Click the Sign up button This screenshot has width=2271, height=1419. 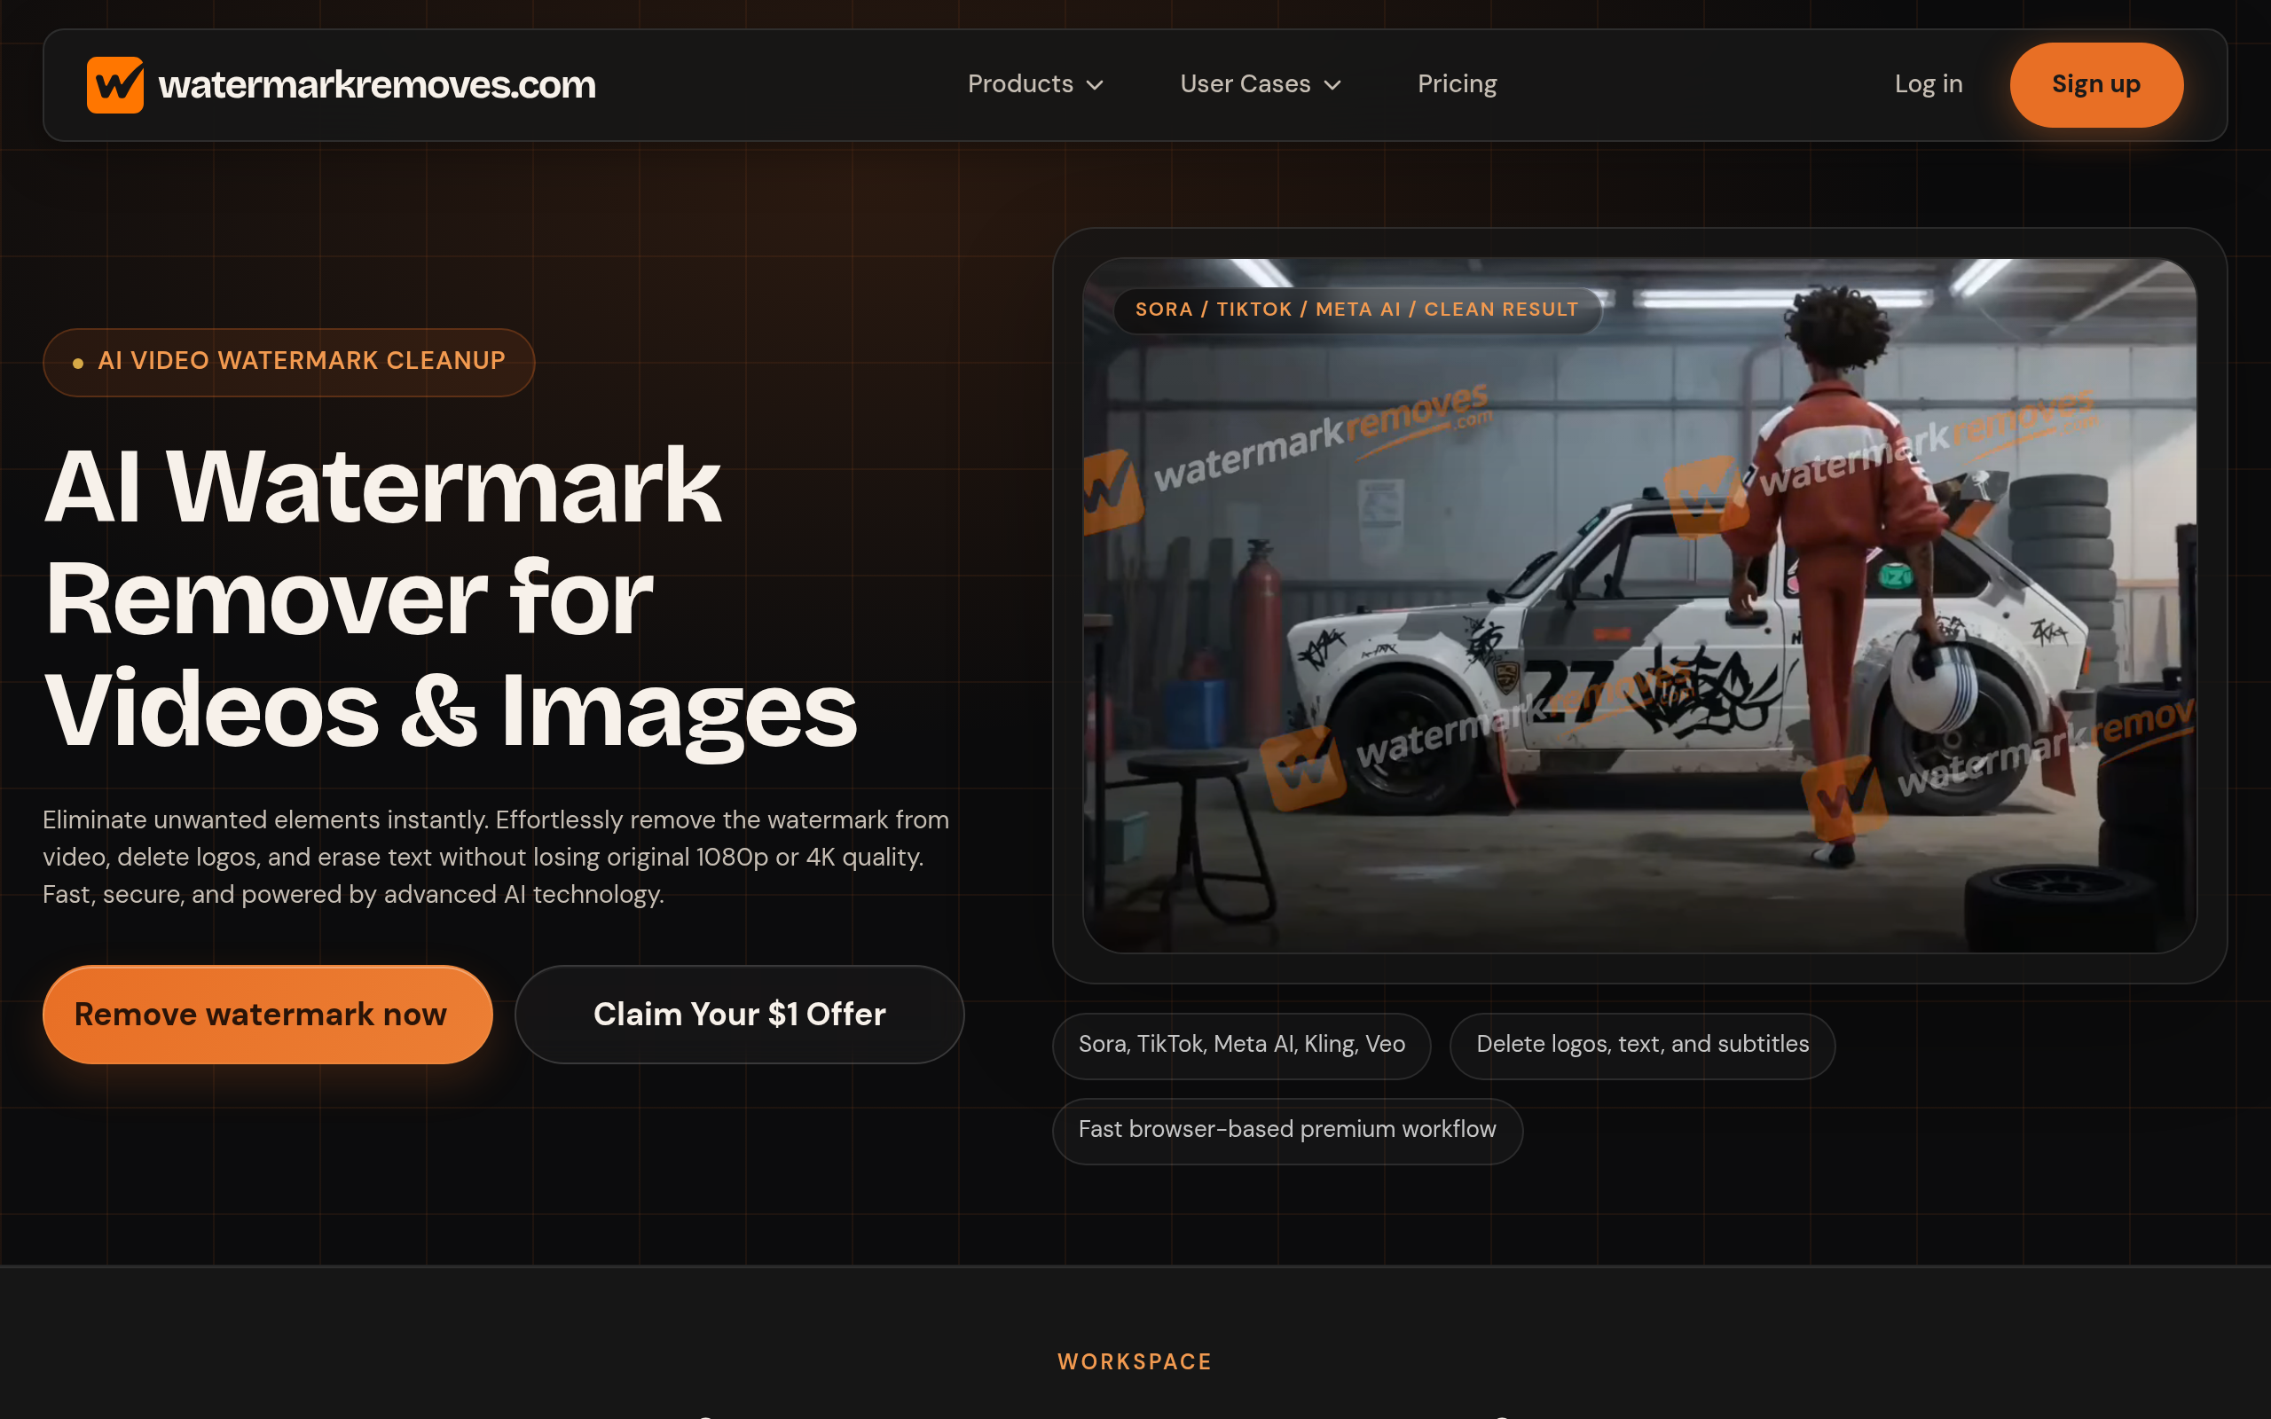pyautogui.click(x=2095, y=84)
